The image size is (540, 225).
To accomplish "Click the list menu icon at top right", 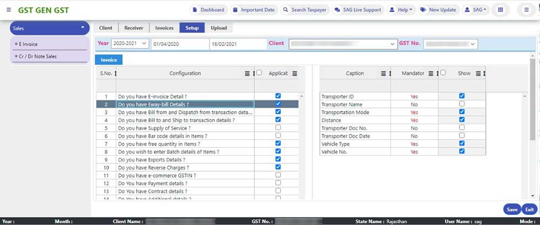I will pos(526,10).
